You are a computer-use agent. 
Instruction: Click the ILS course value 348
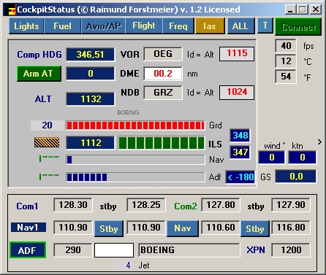coord(240,136)
